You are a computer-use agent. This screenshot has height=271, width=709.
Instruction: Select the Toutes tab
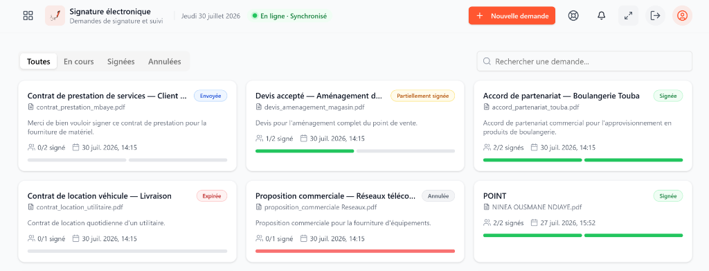click(x=39, y=62)
